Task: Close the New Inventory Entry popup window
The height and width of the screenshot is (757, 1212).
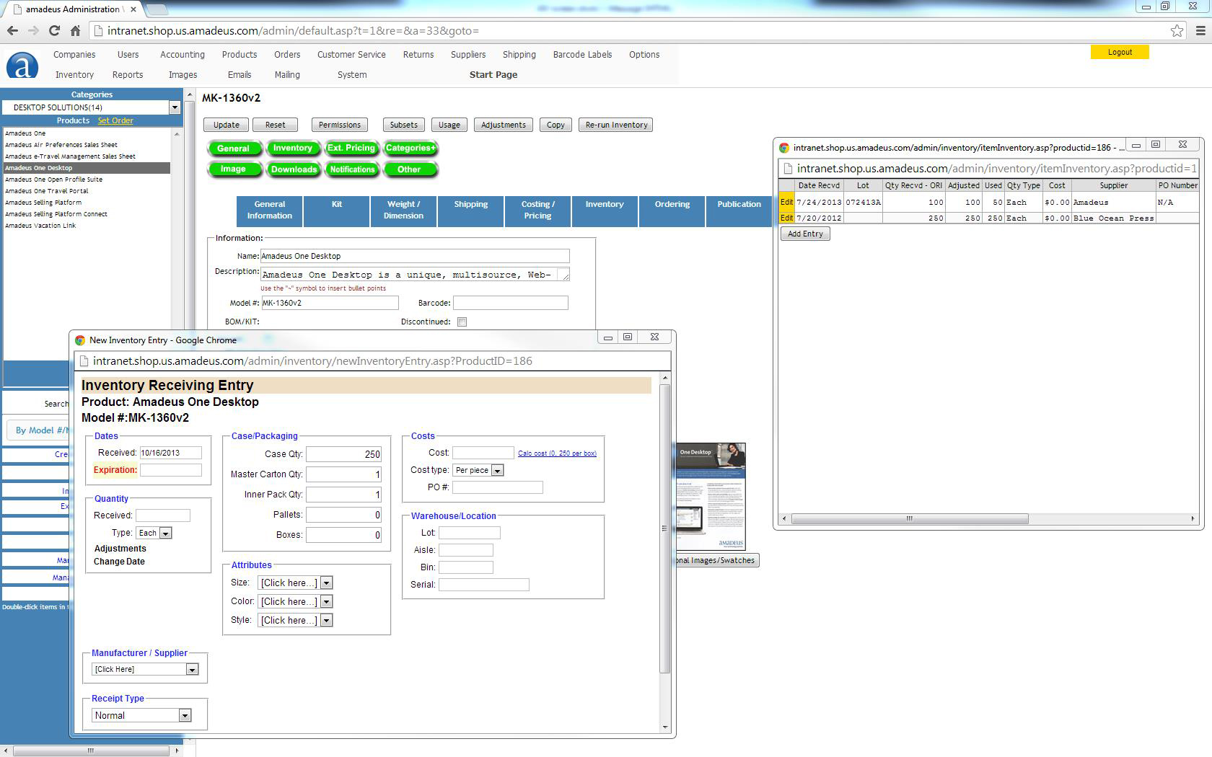Action: click(654, 337)
